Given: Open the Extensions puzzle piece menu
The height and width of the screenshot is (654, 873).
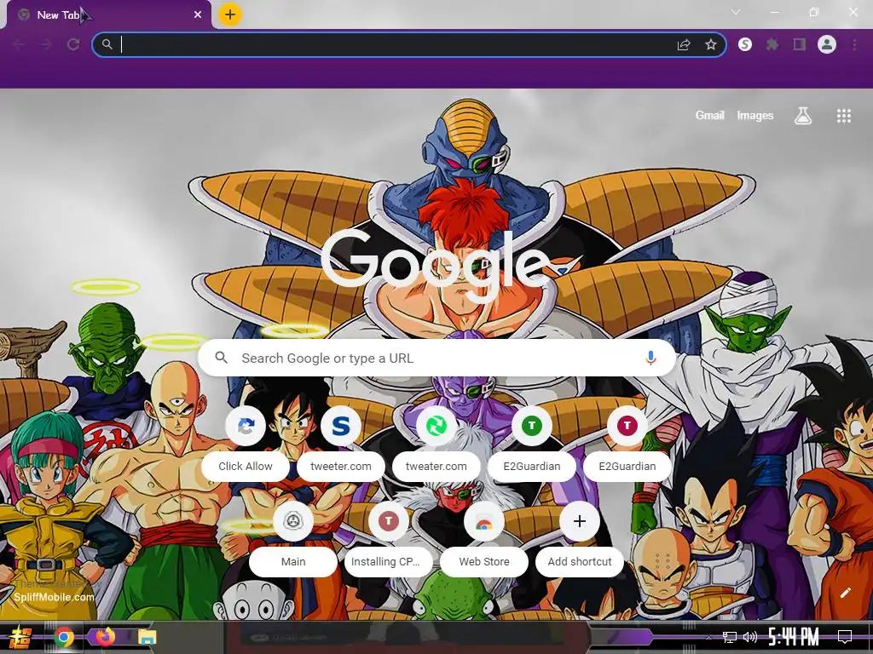Looking at the screenshot, I should [x=772, y=44].
